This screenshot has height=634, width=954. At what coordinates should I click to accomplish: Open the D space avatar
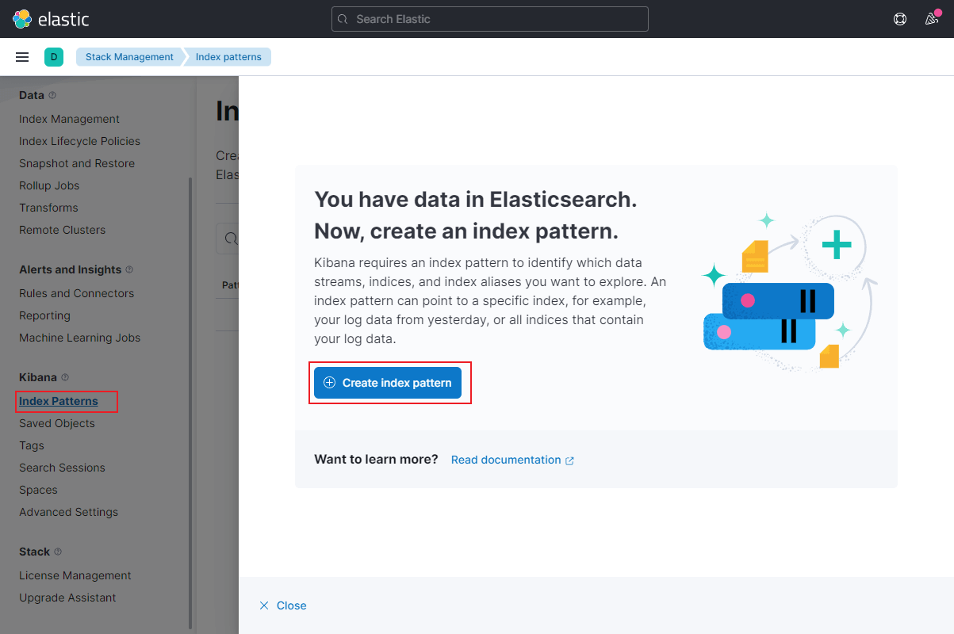point(54,57)
